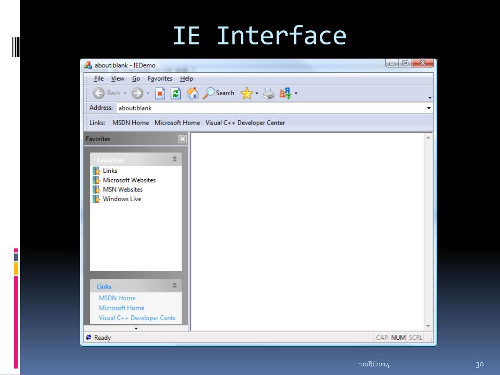This screenshot has height=375, width=500.
Task: Click SCRL indicator in status bar
Action: [416, 338]
